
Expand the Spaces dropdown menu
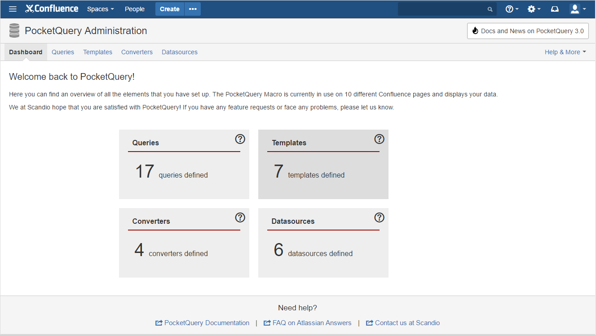coord(101,9)
